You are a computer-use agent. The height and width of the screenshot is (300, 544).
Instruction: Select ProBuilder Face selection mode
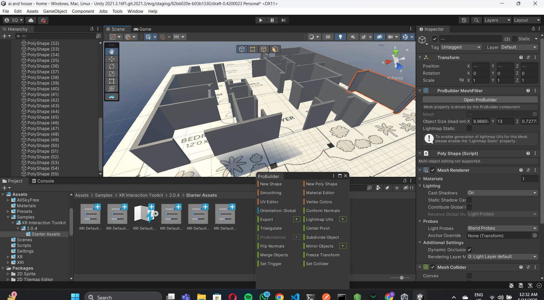(x=275, y=49)
